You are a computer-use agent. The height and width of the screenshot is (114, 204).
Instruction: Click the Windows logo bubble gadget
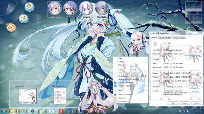(x=29, y=7)
